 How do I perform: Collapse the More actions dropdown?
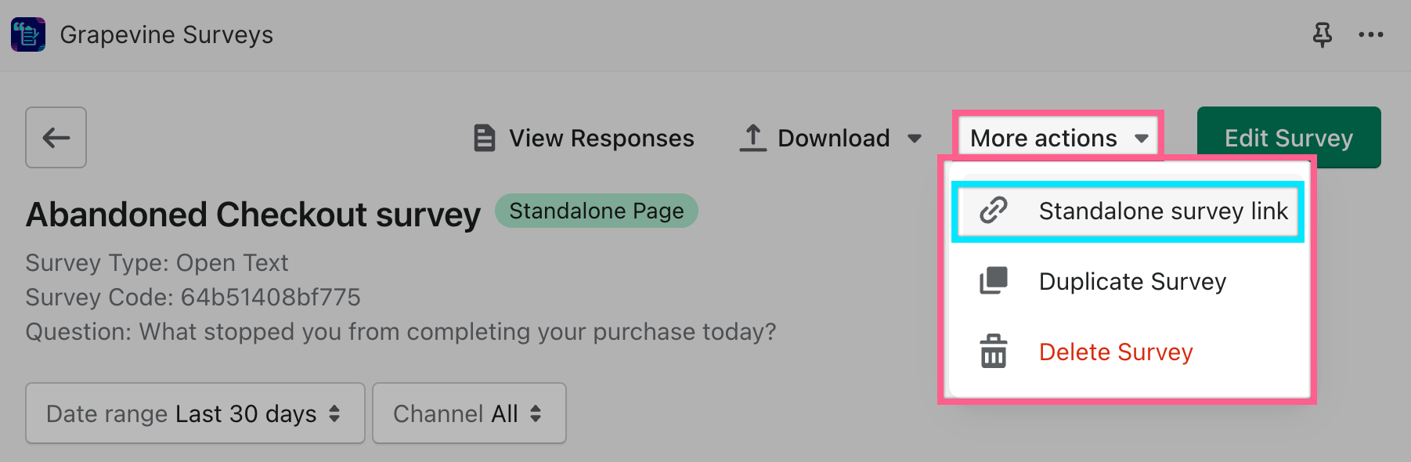pos(1058,138)
